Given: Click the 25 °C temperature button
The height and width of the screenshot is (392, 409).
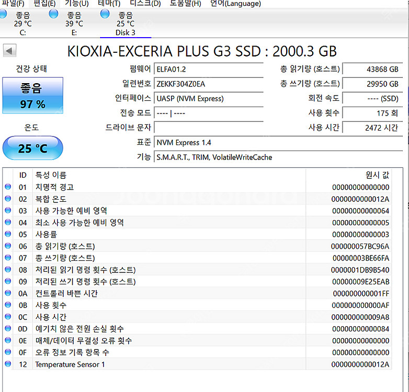Looking at the screenshot, I should (x=32, y=148).
